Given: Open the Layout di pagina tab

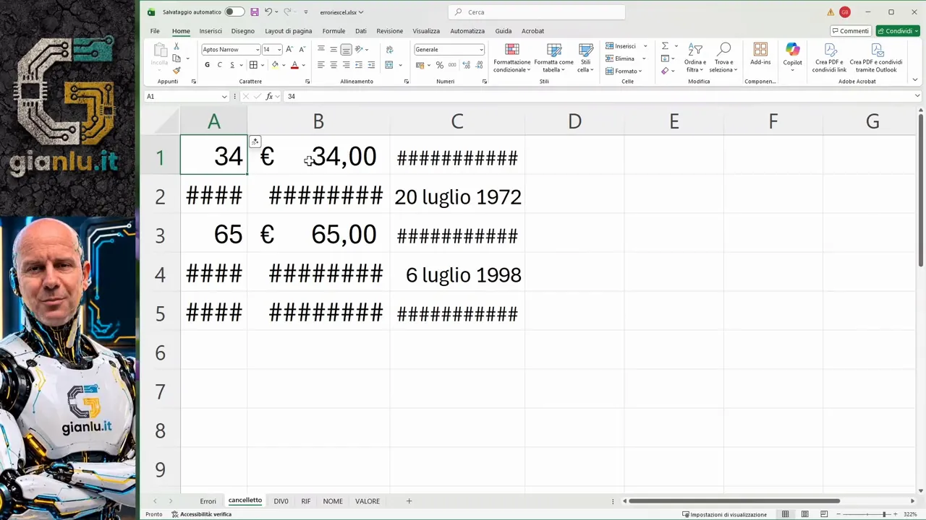Looking at the screenshot, I should (x=288, y=31).
